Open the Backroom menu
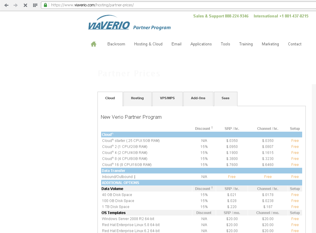Viewport: 316px width, 233px height. 116,44
